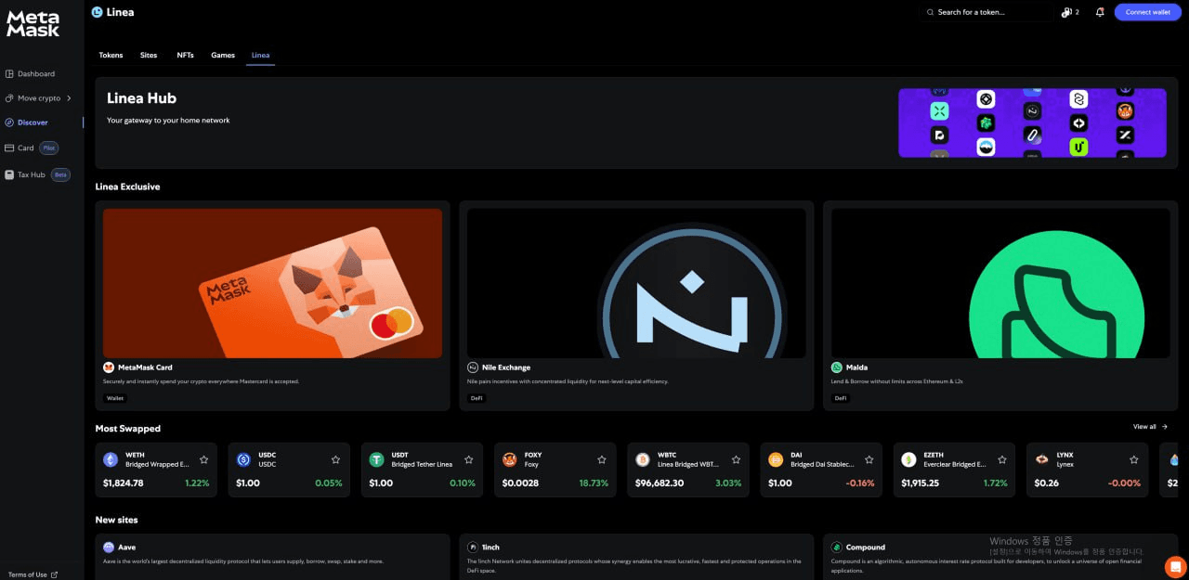Switch to the Tokens tab
The height and width of the screenshot is (580, 1189).
(111, 55)
